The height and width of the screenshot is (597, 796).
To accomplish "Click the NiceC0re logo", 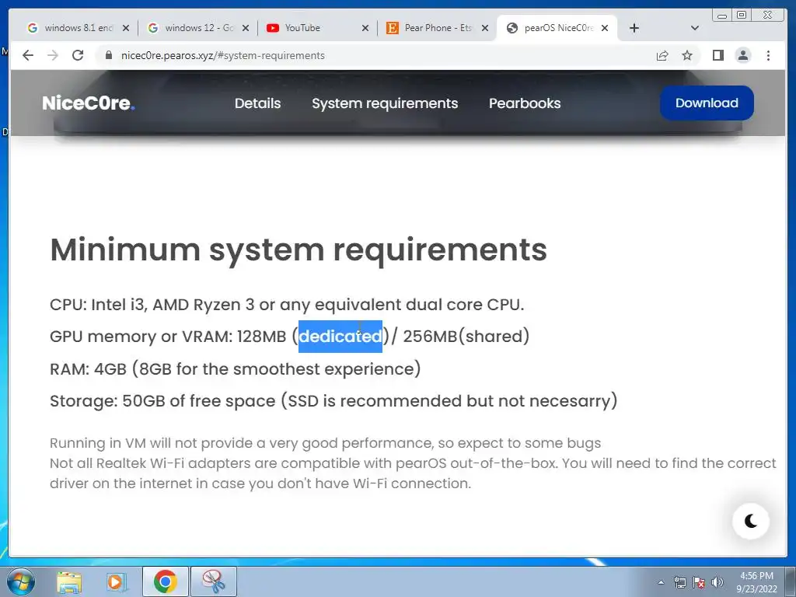I will 89,103.
